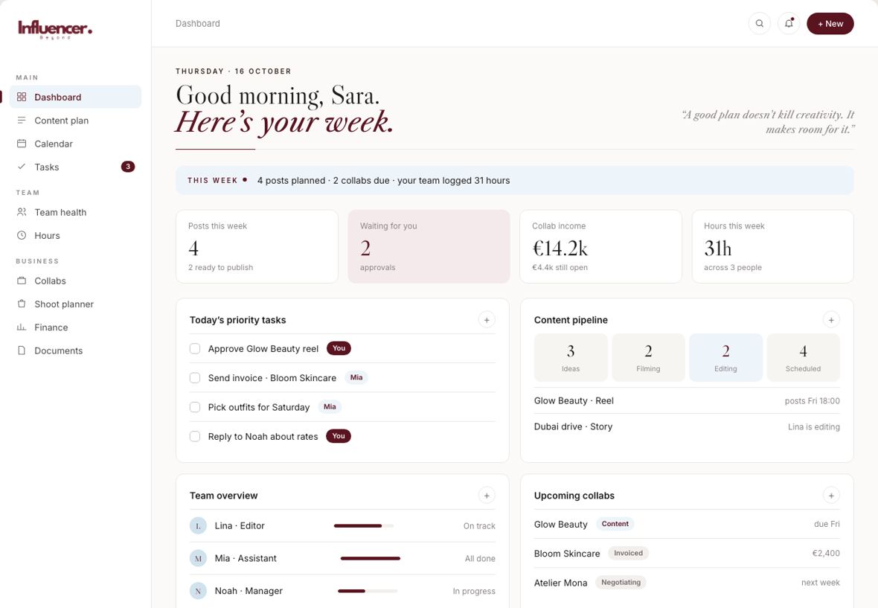Click the 'All done' status for Mia
The image size is (878, 608).
[480, 558]
